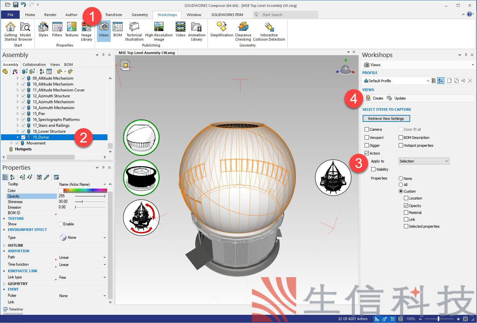Expand the GEOMETRY property group
Viewport: 477px width, 323px height.
(4, 284)
